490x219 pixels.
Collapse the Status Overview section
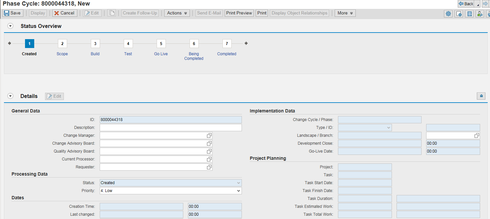click(11, 26)
